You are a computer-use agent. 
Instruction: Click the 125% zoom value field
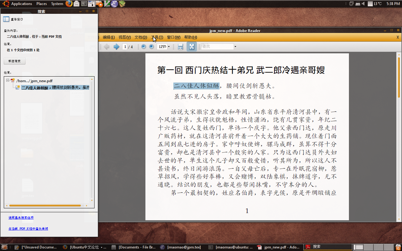click(x=162, y=47)
